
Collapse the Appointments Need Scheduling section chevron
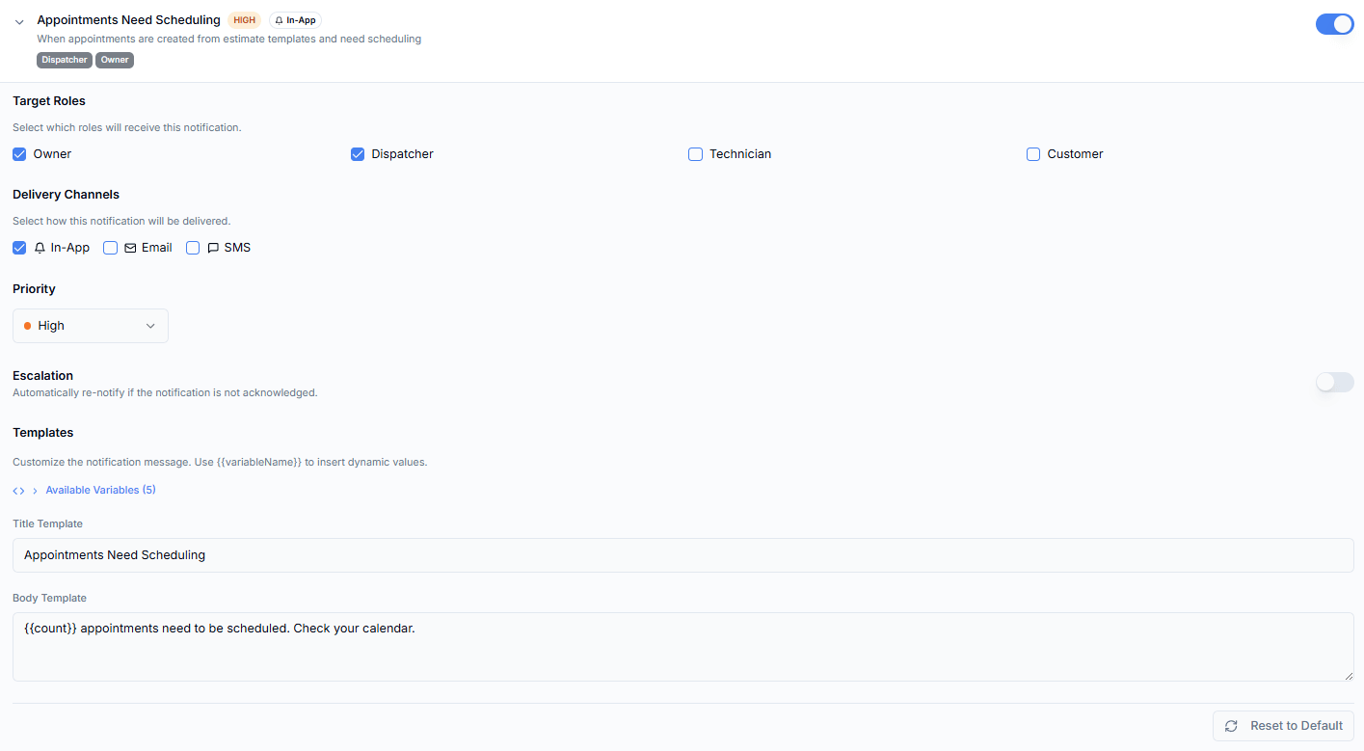pos(19,21)
